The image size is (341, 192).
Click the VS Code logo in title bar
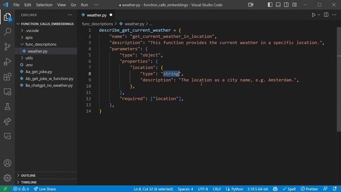pyautogui.click(x=6, y=5)
